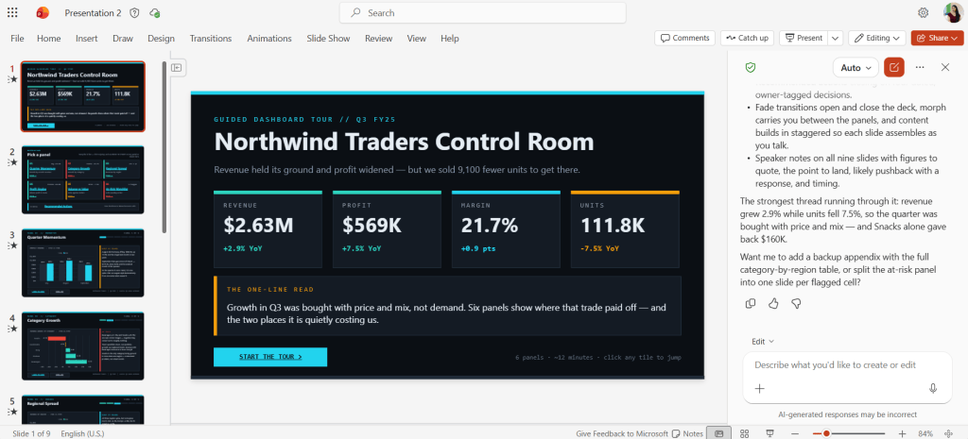
Task: Click the plus attach icon in prompt box
Action: pos(760,388)
